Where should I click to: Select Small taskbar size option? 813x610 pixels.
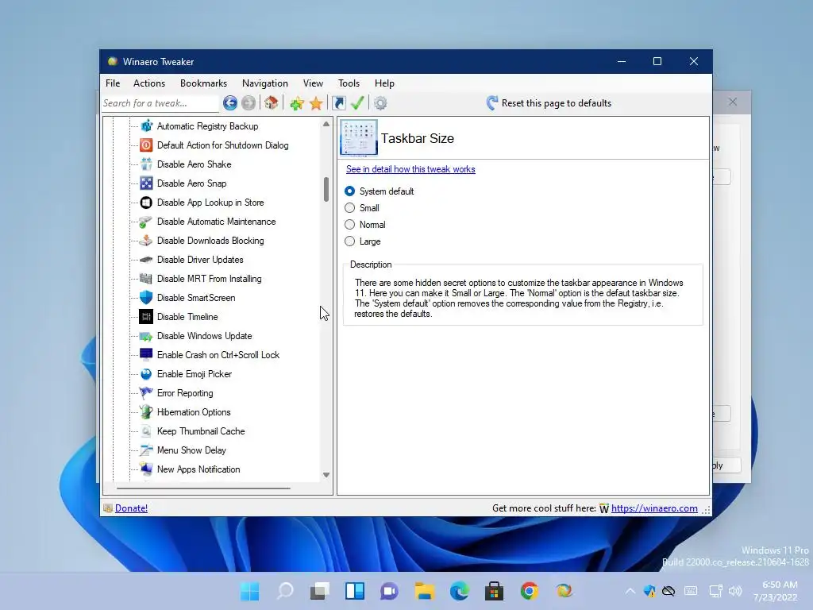pos(362,208)
